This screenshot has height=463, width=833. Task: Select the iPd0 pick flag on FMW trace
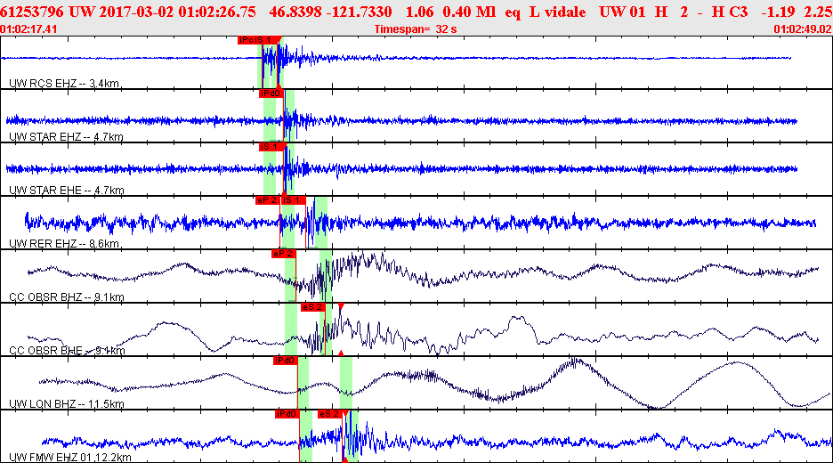click(287, 414)
